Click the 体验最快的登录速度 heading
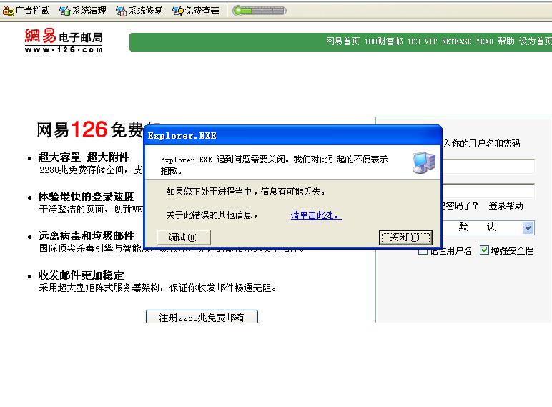 tap(87, 196)
